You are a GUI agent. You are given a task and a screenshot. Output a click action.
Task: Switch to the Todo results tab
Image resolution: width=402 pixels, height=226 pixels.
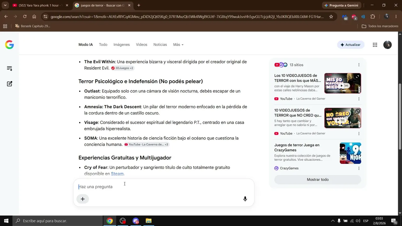[103, 45]
